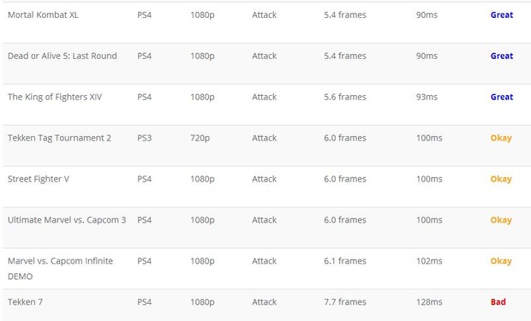Click the Great rating for Mortal Kombat XL
The image size is (531, 321).
tap(502, 15)
